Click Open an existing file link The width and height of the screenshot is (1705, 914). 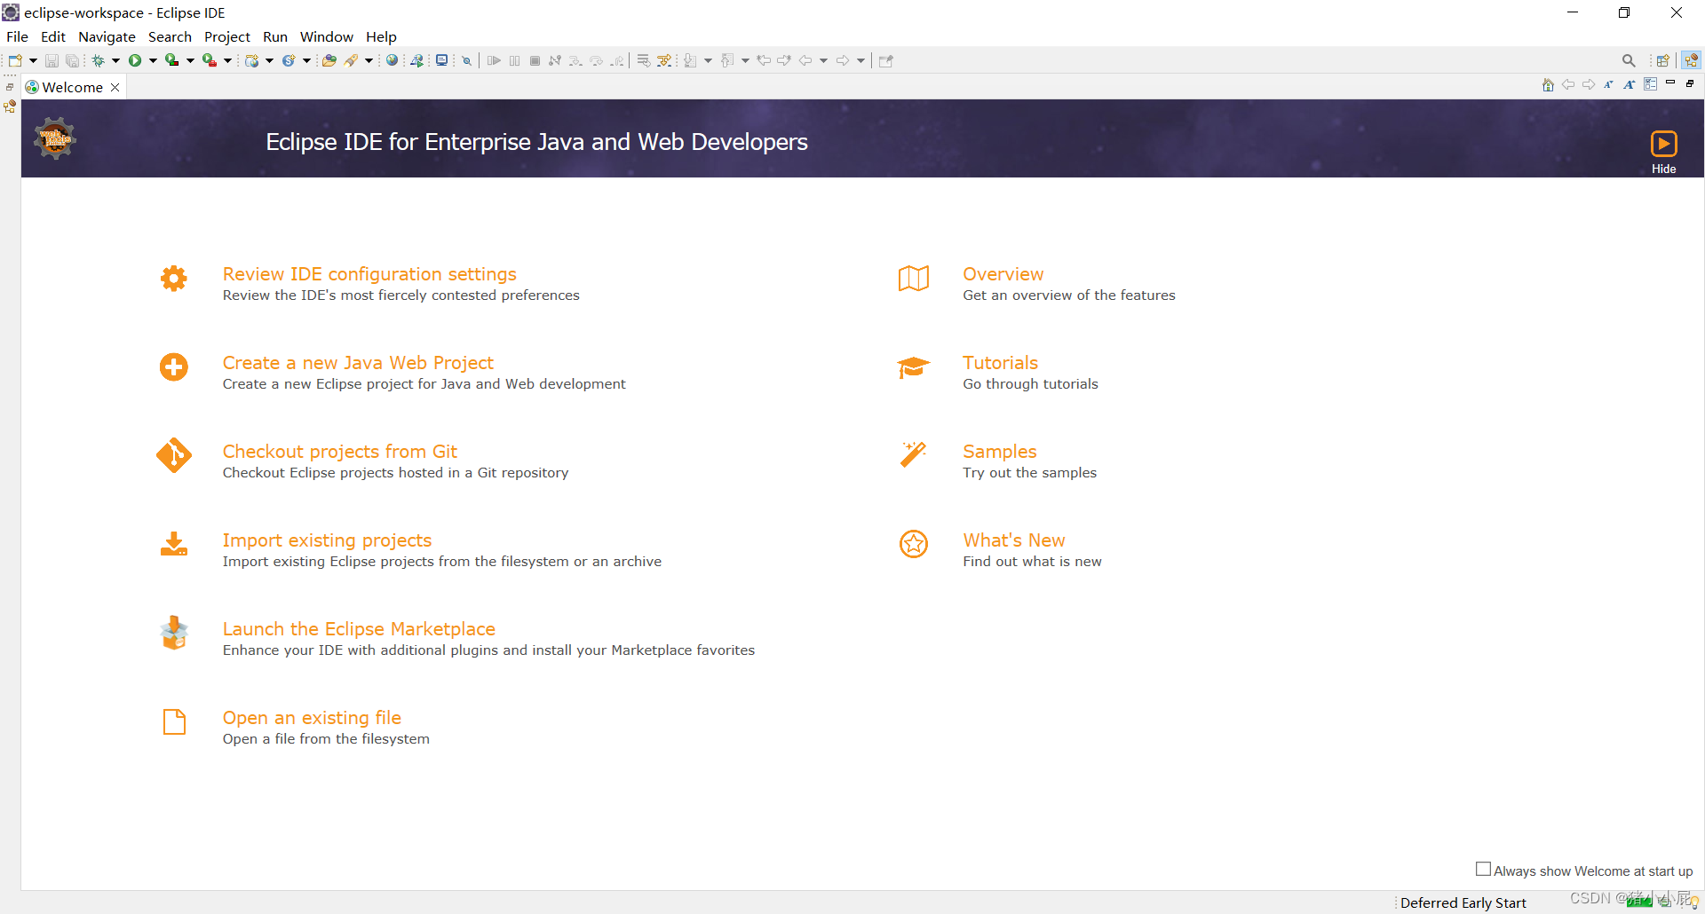[312, 718]
